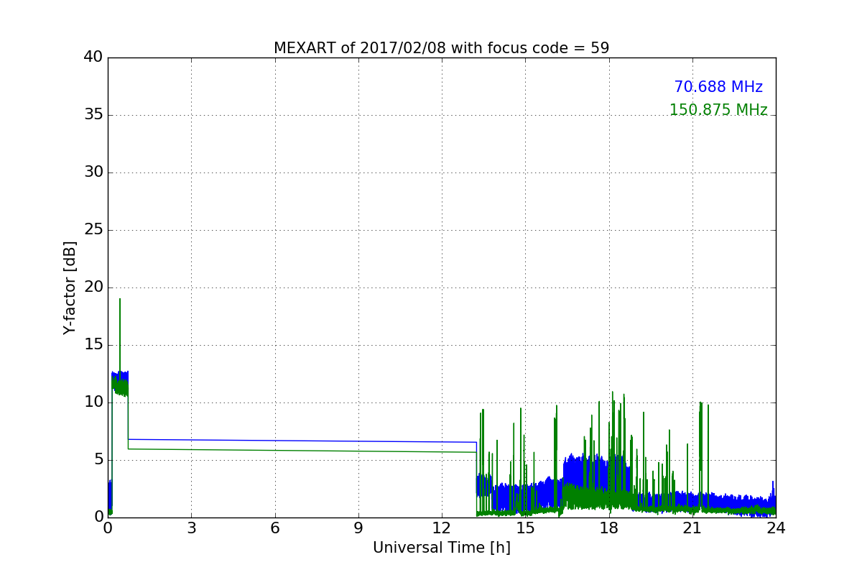This screenshot has width=862, height=575.
Task: Click the Universal Time [h] axis label
Action: tap(441, 548)
